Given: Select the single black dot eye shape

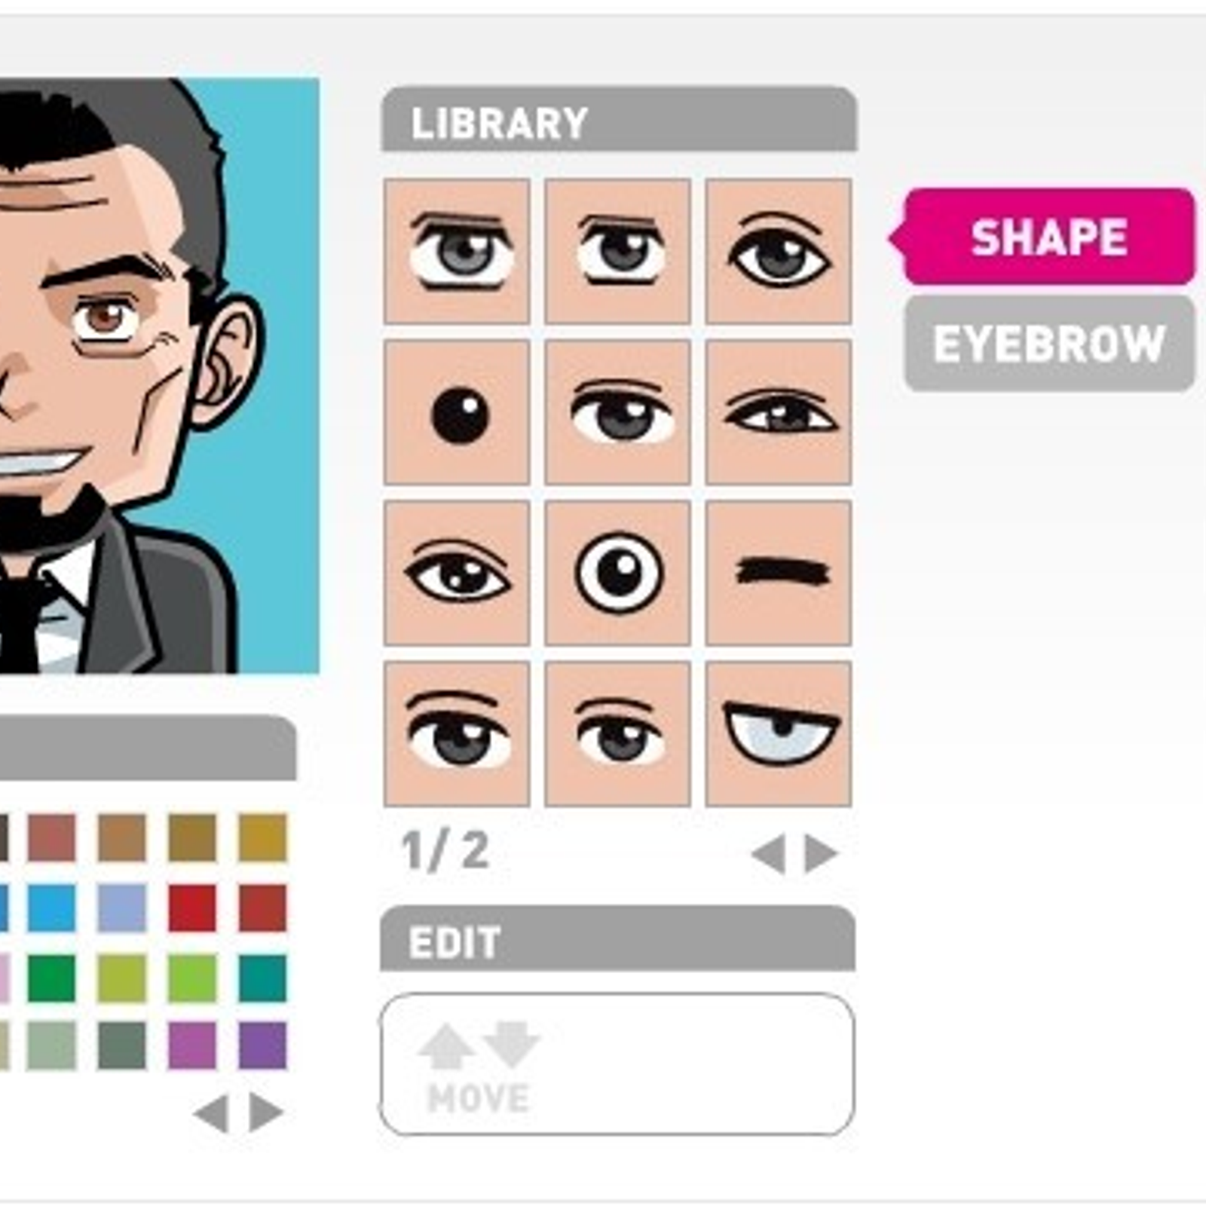Looking at the screenshot, I should pos(457,412).
